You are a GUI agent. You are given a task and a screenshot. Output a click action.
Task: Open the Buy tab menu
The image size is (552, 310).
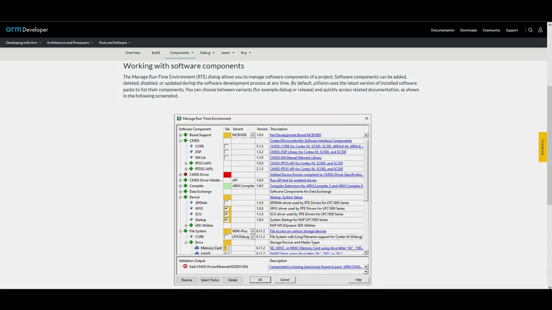[246, 53]
